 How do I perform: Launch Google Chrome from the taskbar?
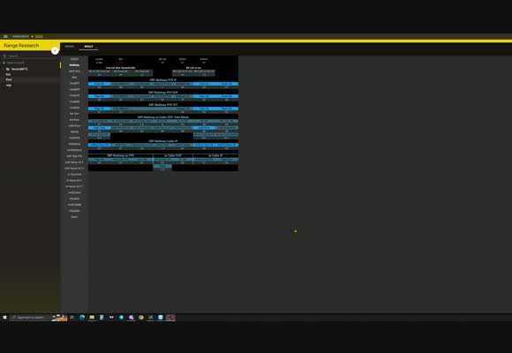point(140,318)
